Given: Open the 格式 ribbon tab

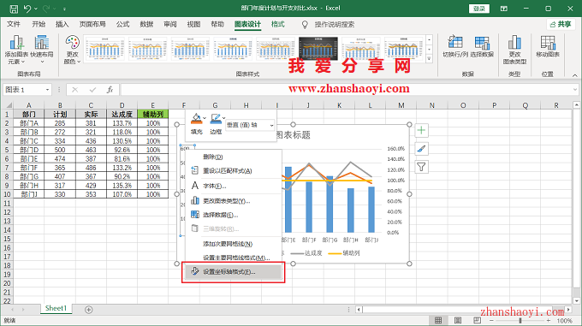Looking at the screenshot, I should pos(277,25).
